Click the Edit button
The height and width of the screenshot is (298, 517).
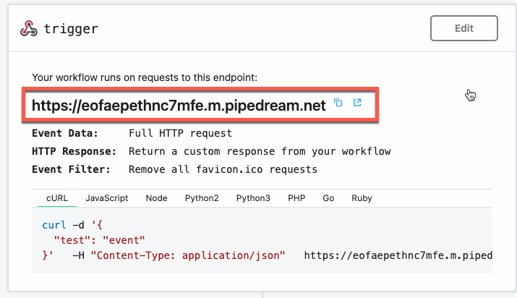(x=464, y=28)
